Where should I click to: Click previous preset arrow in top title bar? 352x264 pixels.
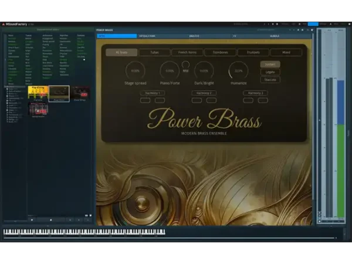pos(265,24)
